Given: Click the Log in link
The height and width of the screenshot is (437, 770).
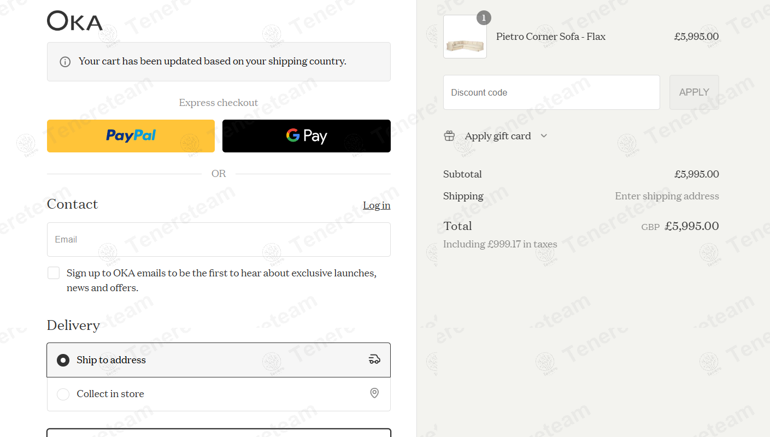Looking at the screenshot, I should [x=377, y=205].
